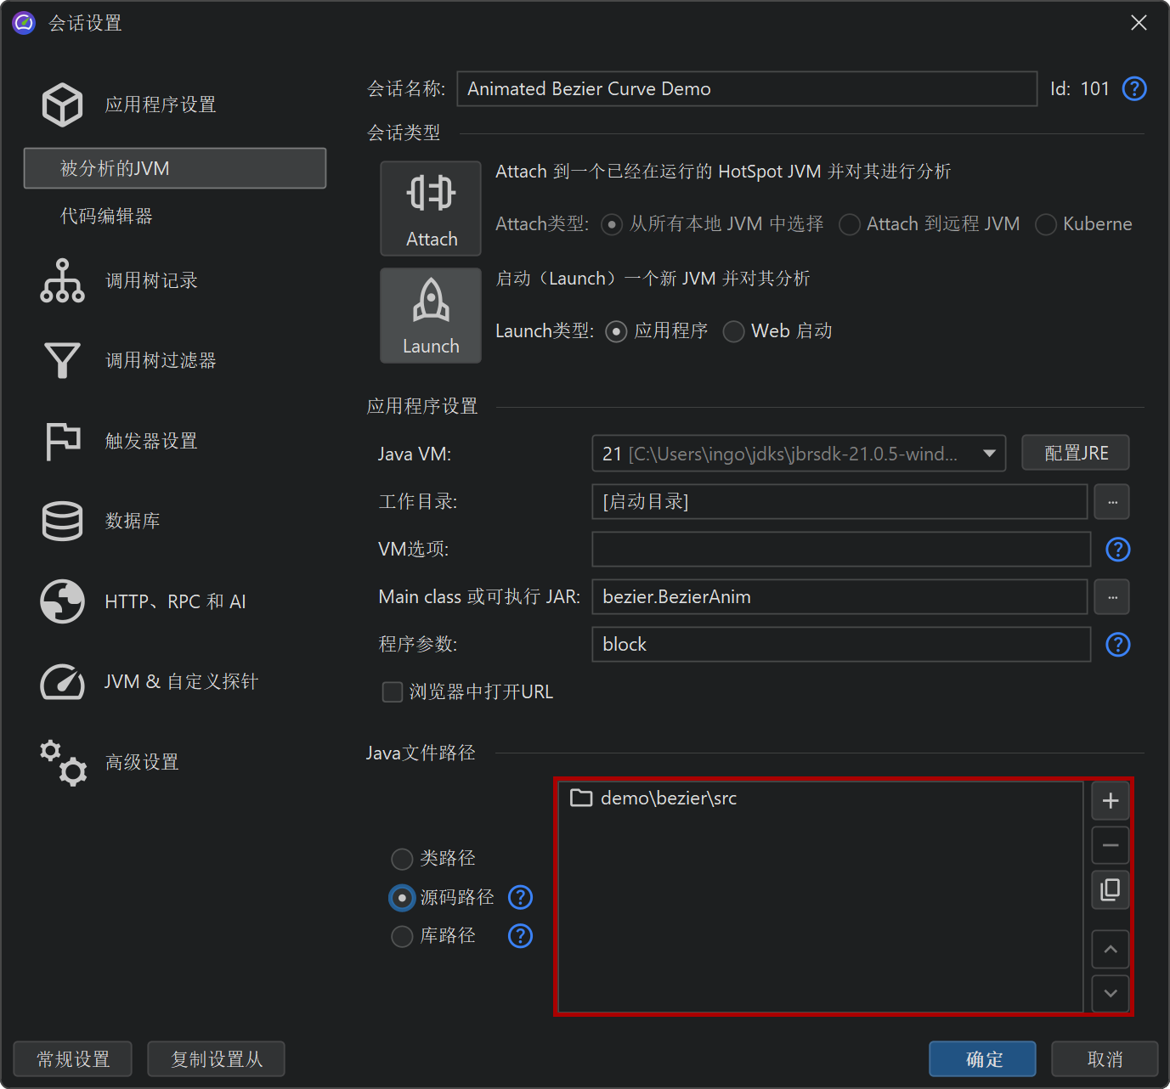Enable 浏览器中打开URL checkbox
This screenshot has width=1170, height=1089.
tap(393, 692)
